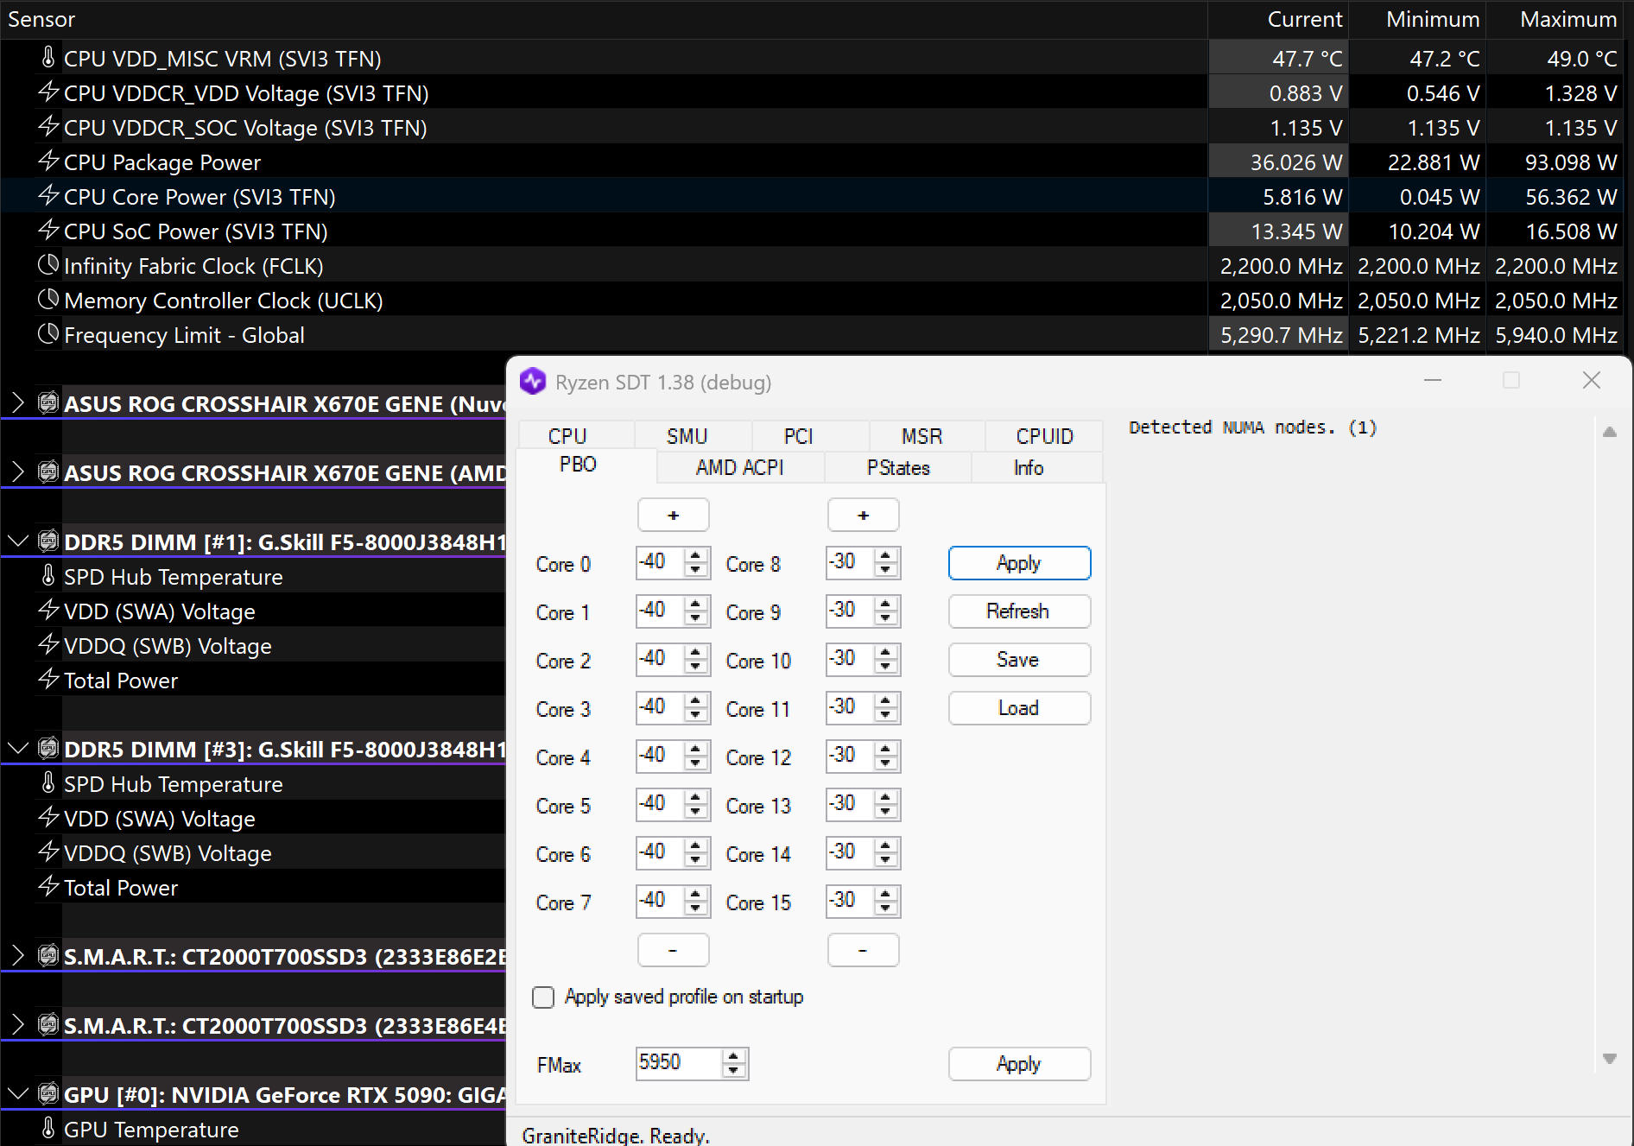Click clock icon beside Infinity Fabric Clock
This screenshot has width=1634, height=1146.
pos(48,264)
